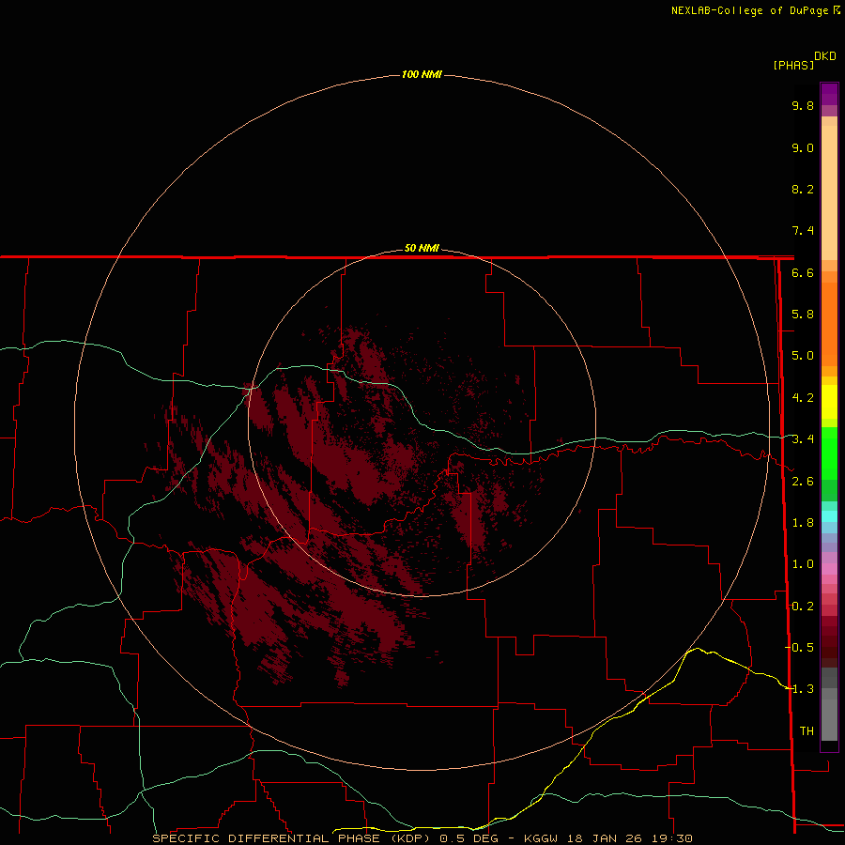Click the KGGW station identifier in the caption
Screen dimensions: 845x845
pos(541,838)
